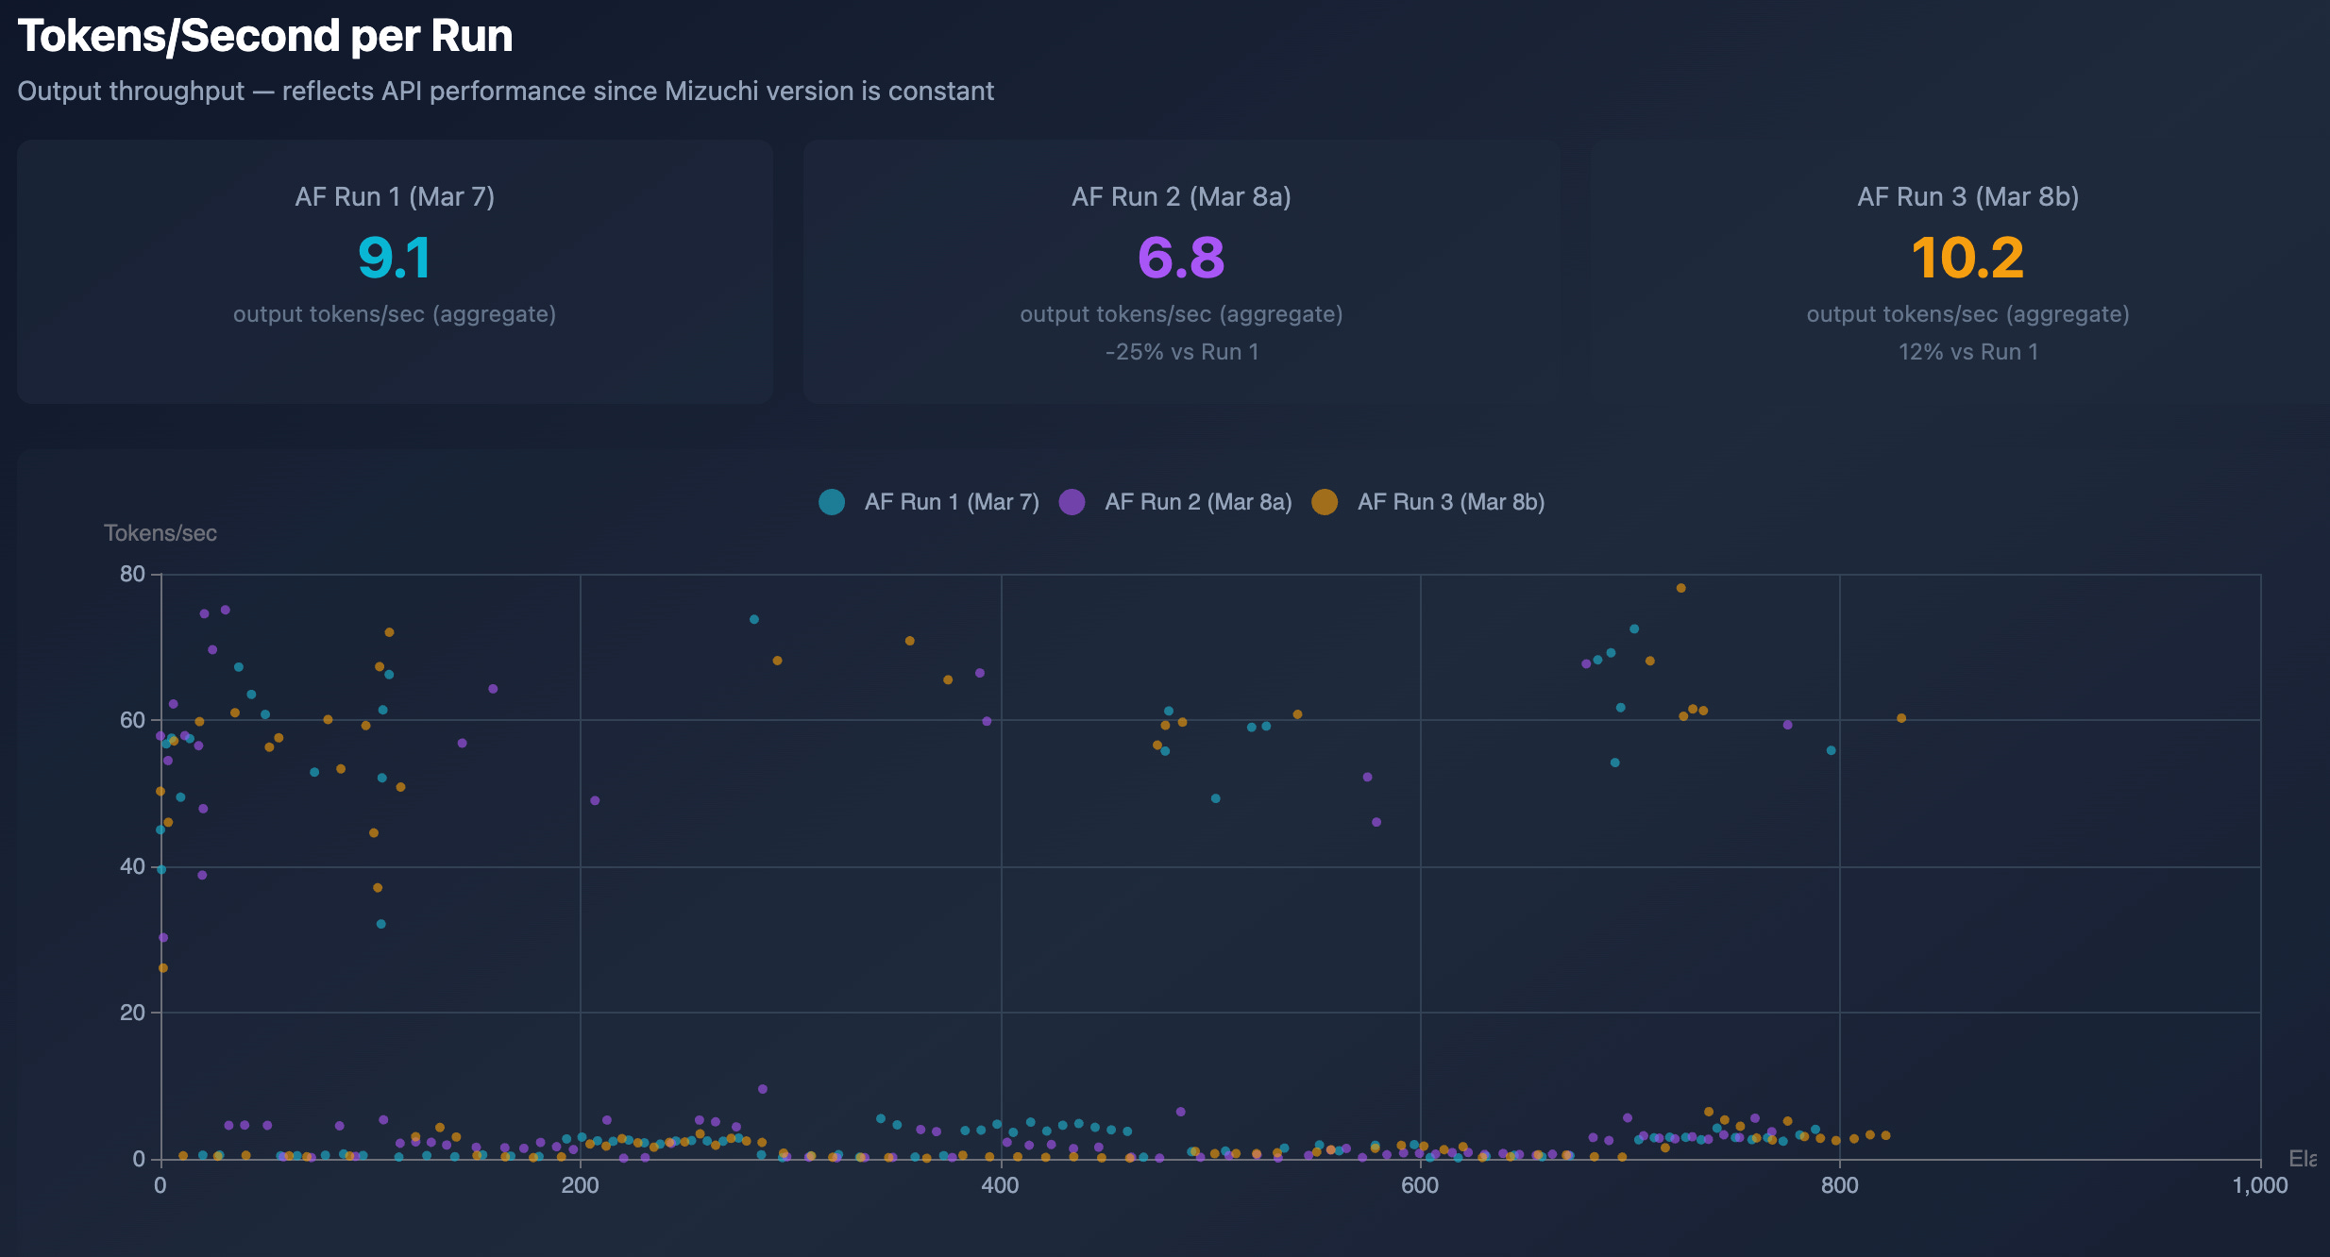
Task: Click the Tokens/sec axis title
Action: pyautogui.click(x=160, y=533)
